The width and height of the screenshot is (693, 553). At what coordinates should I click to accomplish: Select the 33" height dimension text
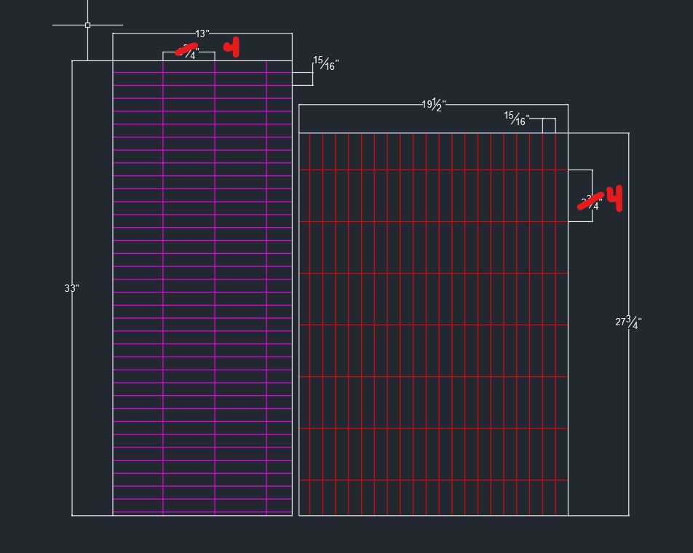(x=71, y=288)
